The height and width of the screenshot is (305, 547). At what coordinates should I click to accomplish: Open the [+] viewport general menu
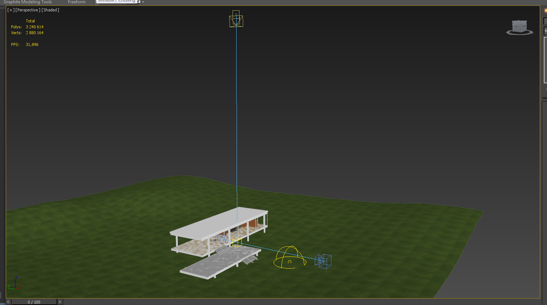[11, 10]
